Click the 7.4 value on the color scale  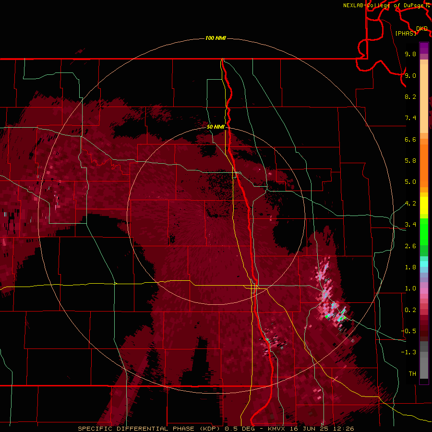(410, 118)
